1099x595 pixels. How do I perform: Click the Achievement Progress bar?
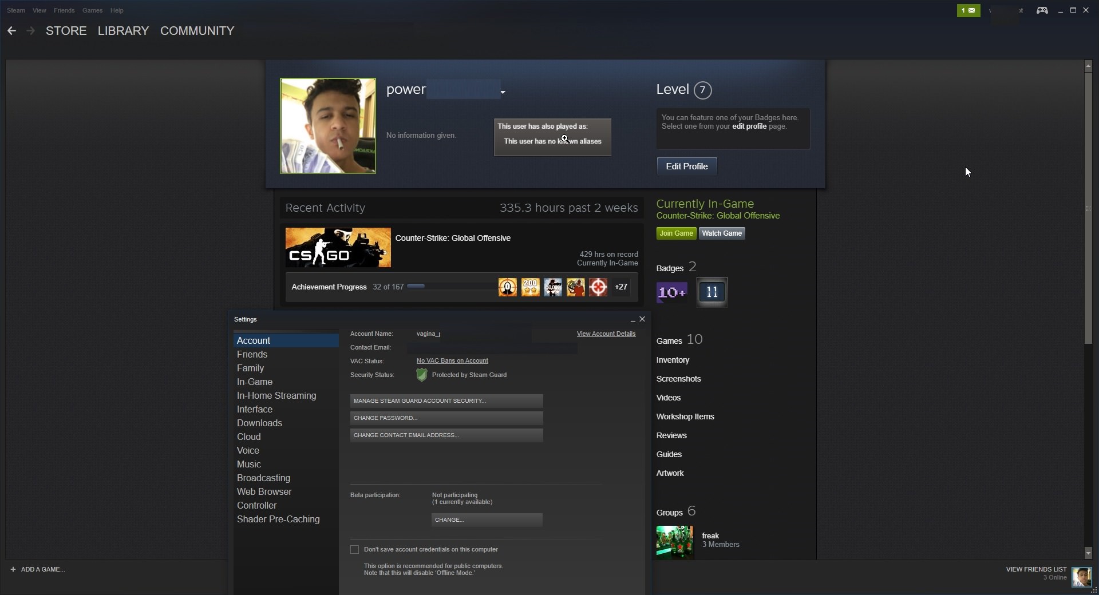click(x=452, y=287)
